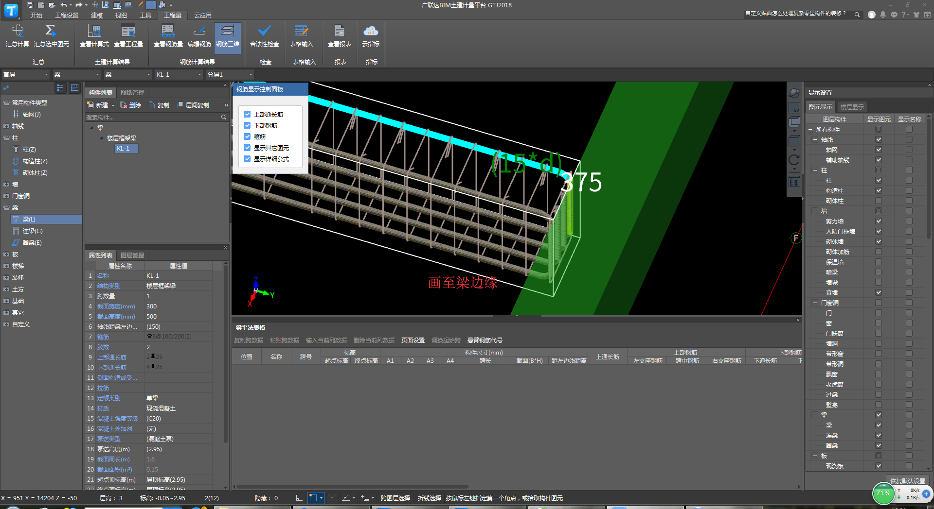Open the 查看报表 report viewer

click(x=339, y=36)
